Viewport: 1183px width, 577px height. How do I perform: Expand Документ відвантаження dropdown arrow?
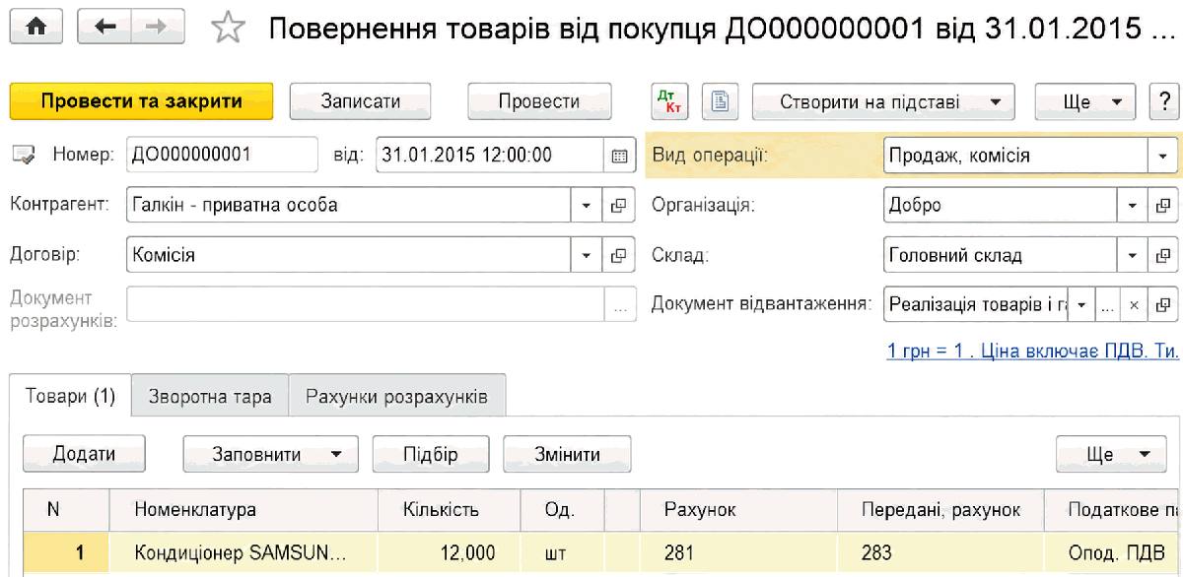pos(1082,304)
